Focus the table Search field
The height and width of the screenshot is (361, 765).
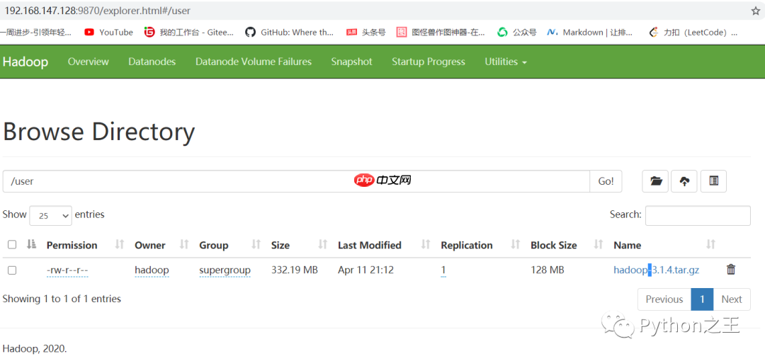pyautogui.click(x=698, y=216)
